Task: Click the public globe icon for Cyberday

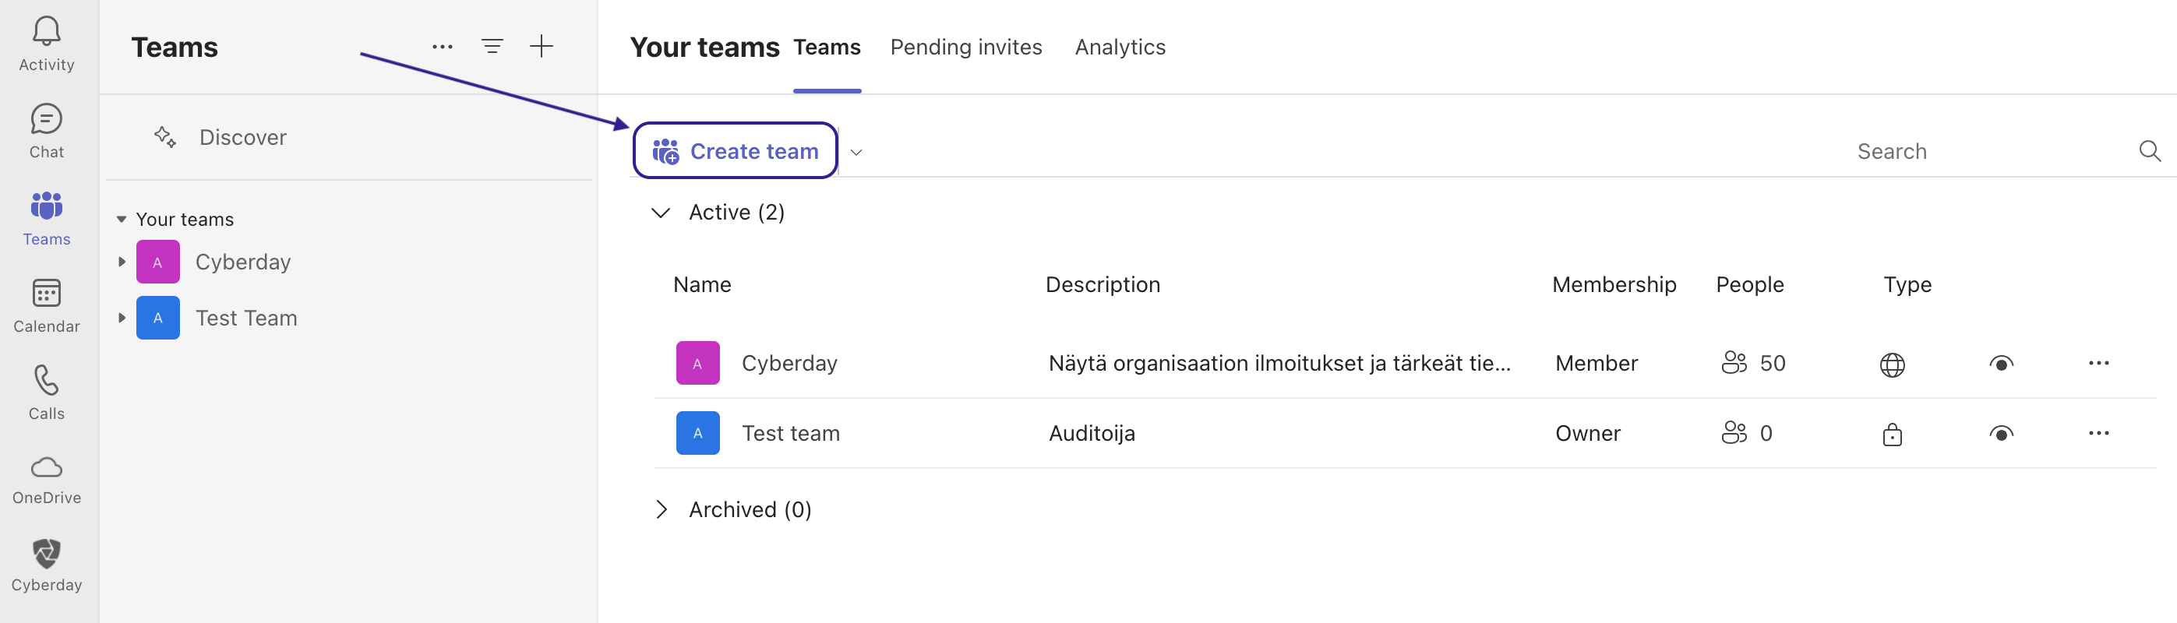Action: tap(1891, 364)
